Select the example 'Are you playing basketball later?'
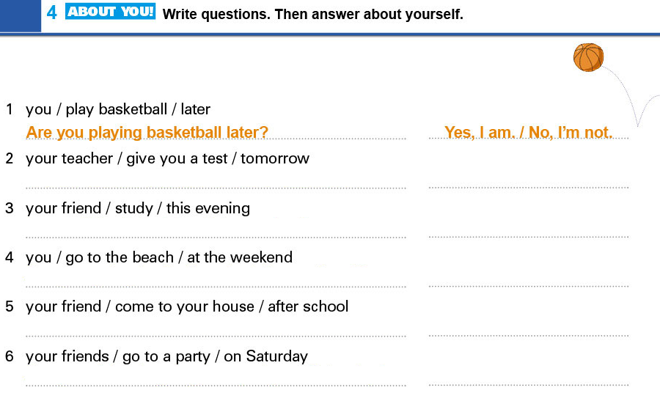This screenshot has height=404, width=660. click(x=147, y=133)
